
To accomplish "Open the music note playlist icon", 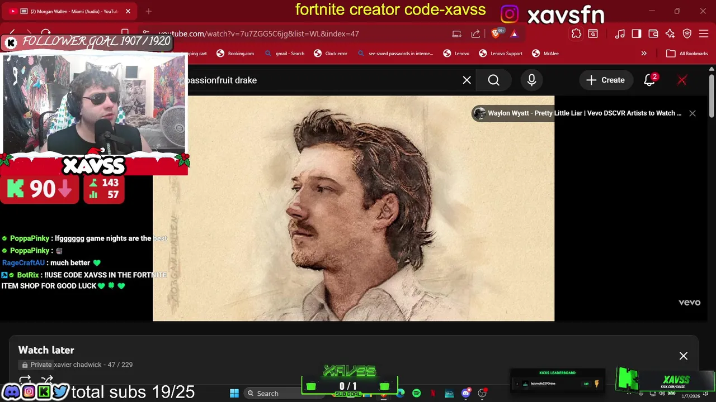I will tap(620, 34).
